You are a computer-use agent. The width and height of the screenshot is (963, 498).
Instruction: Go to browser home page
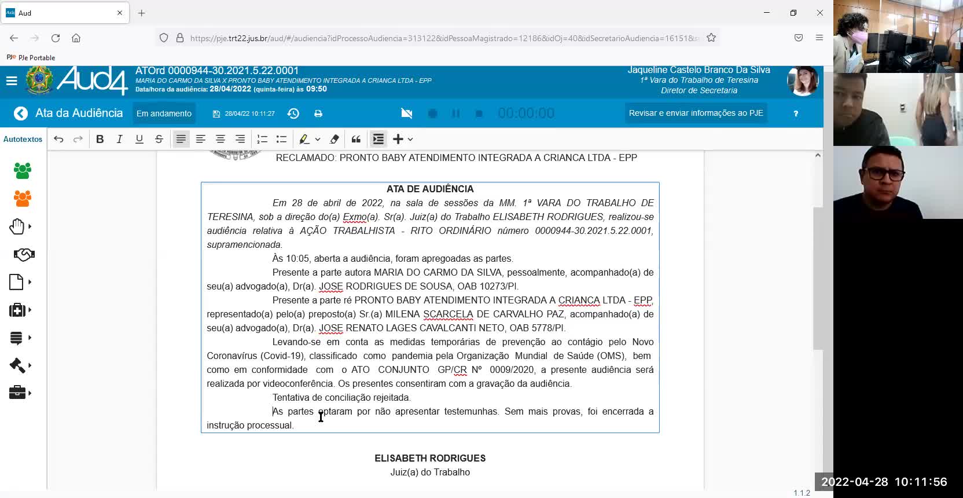click(x=76, y=38)
